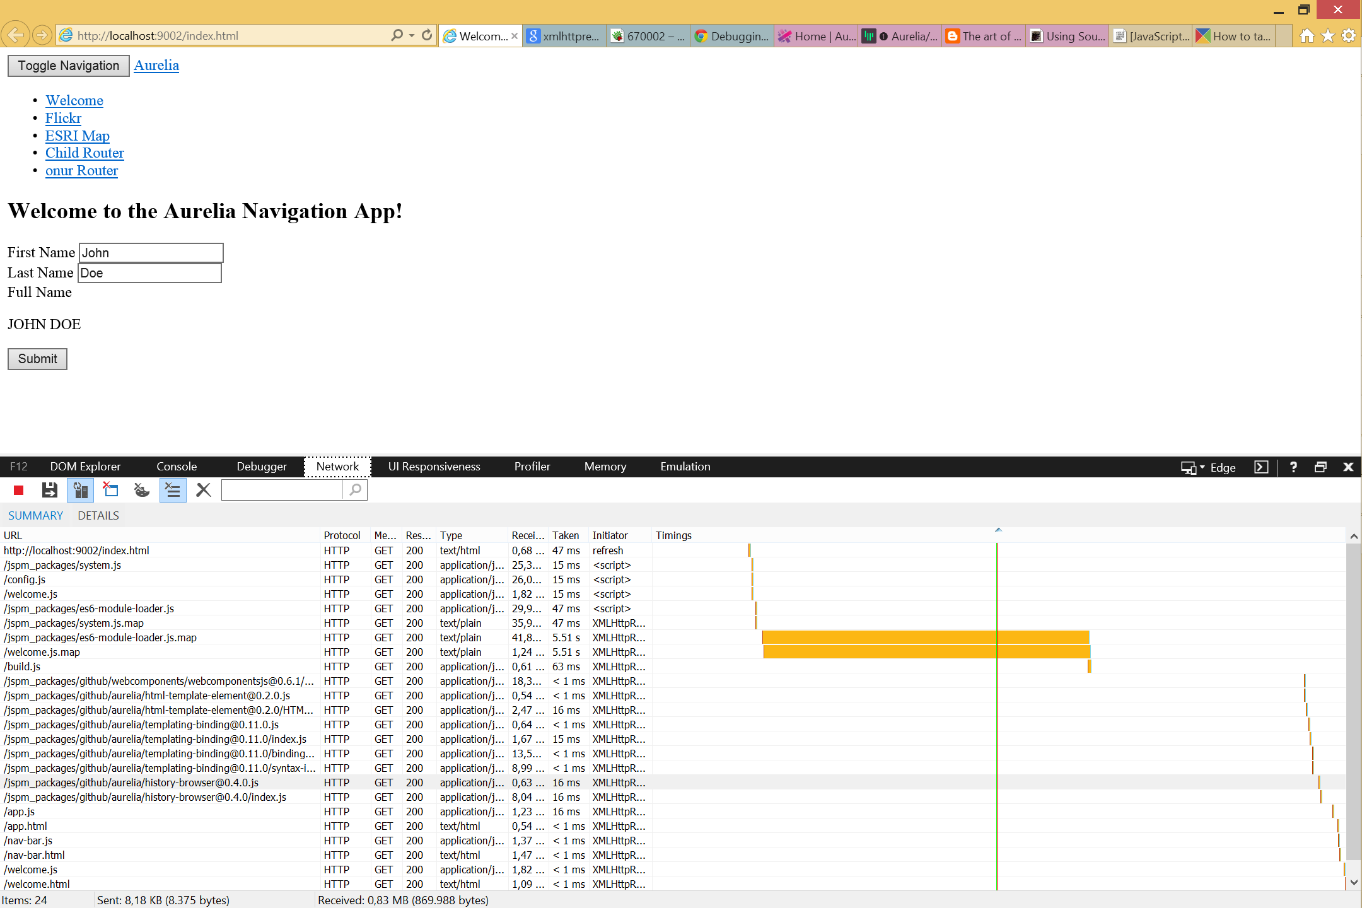Switch to The art of... browser tab
1362x908 pixels.
pyautogui.click(x=984, y=36)
